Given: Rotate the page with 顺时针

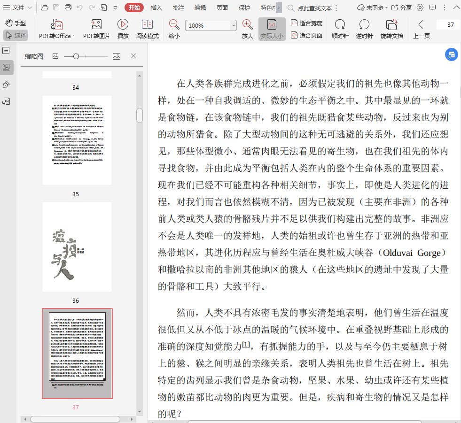Looking at the screenshot, I should coord(339,24).
